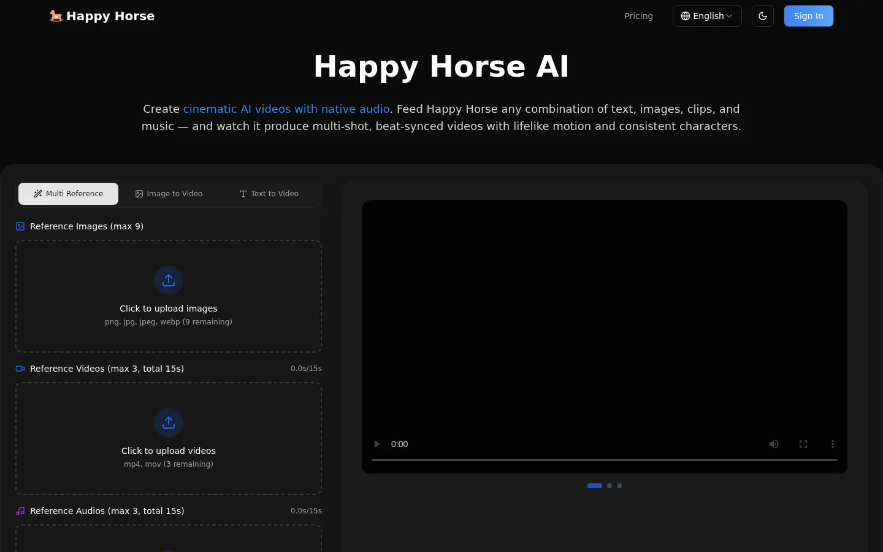Click 'Click to upload images' text
Viewport: 883px width, 552px height.
point(169,309)
